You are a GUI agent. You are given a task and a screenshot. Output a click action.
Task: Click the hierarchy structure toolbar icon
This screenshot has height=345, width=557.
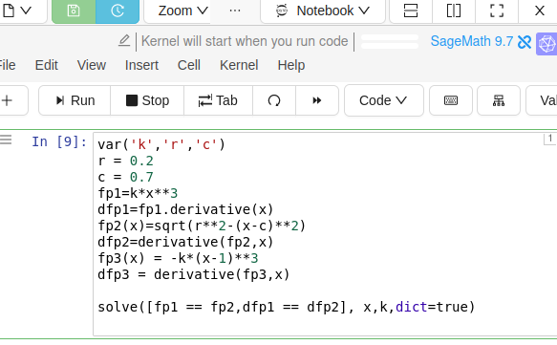coord(499,100)
